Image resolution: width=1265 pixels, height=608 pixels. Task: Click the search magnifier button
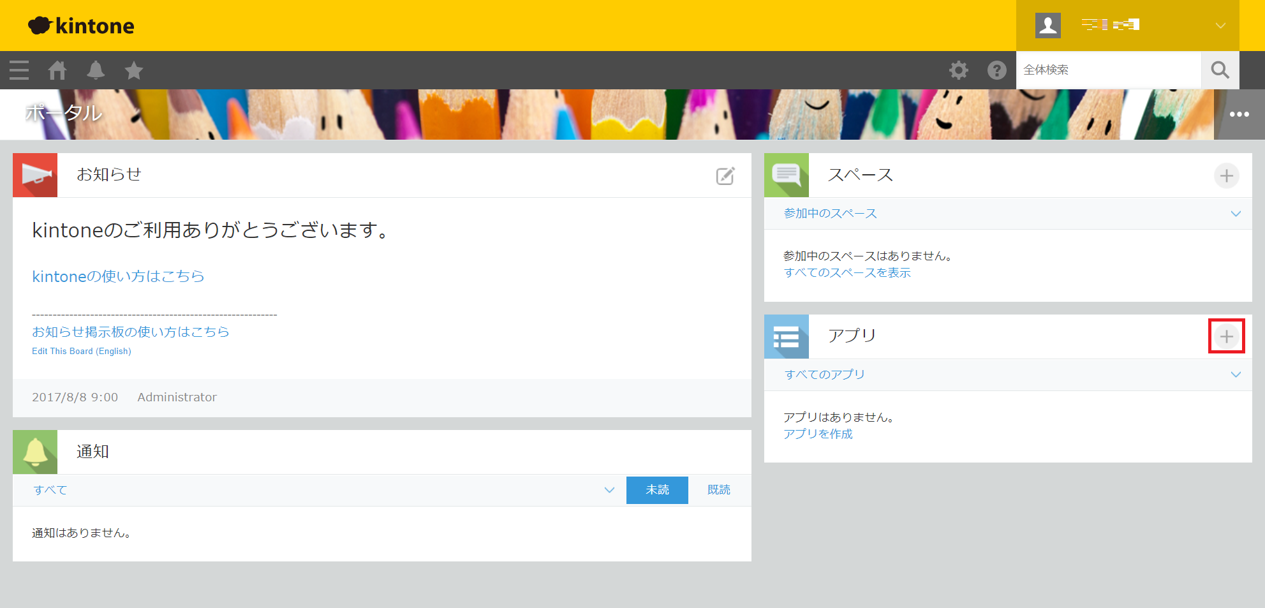point(1220,70)
